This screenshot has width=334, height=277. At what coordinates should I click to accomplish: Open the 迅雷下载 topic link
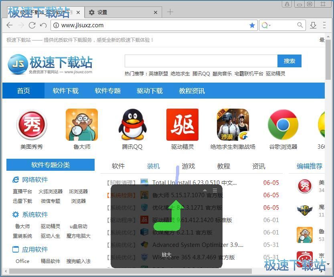pyautogui.click(x=22, y=201)
